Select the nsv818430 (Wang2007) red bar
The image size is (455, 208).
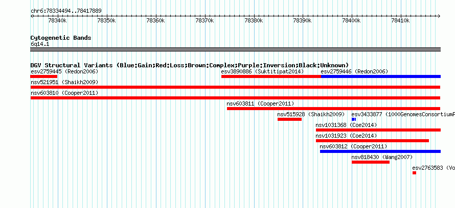[371, 162]
